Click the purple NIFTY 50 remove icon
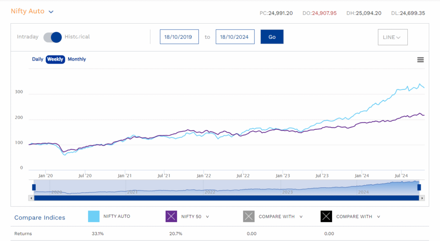440x241 pixels. tap(171, 217)
